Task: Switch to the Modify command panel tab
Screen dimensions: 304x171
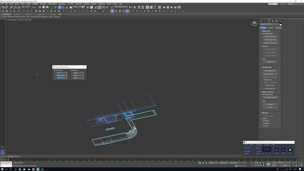Action: point(265,21)
